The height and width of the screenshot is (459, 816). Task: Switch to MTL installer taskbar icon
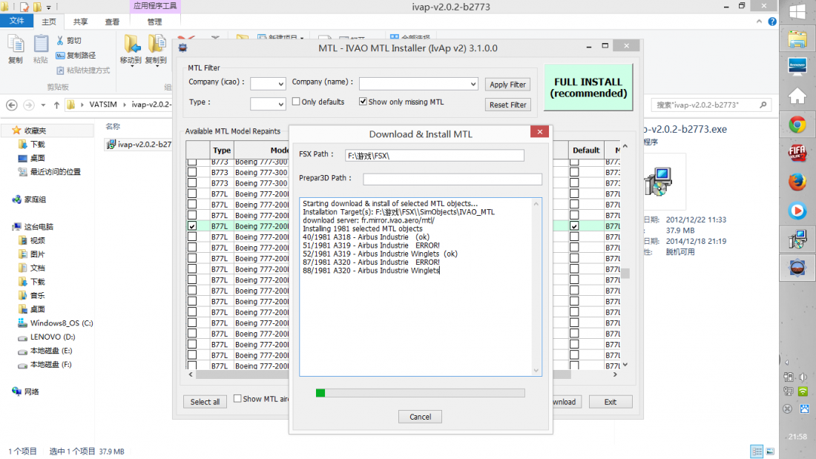point(797,268)
